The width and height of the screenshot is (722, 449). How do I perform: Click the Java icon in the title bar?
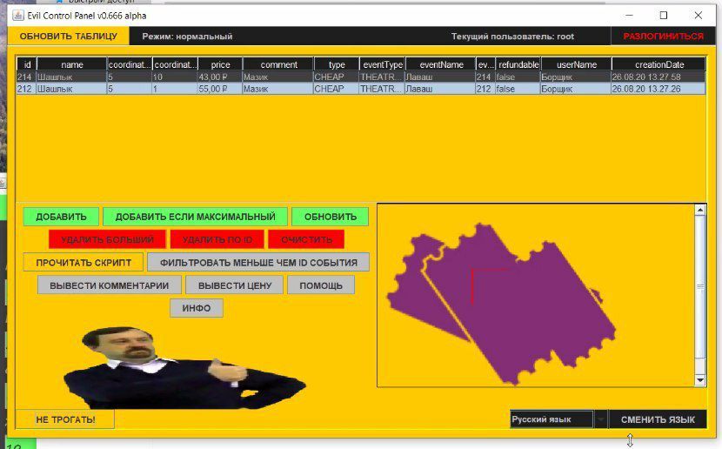point(18,15)
